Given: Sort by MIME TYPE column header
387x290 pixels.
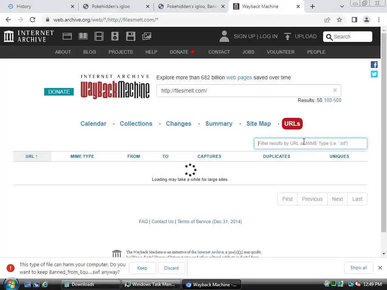Looking at the screenshot, I should pos(82,156).
